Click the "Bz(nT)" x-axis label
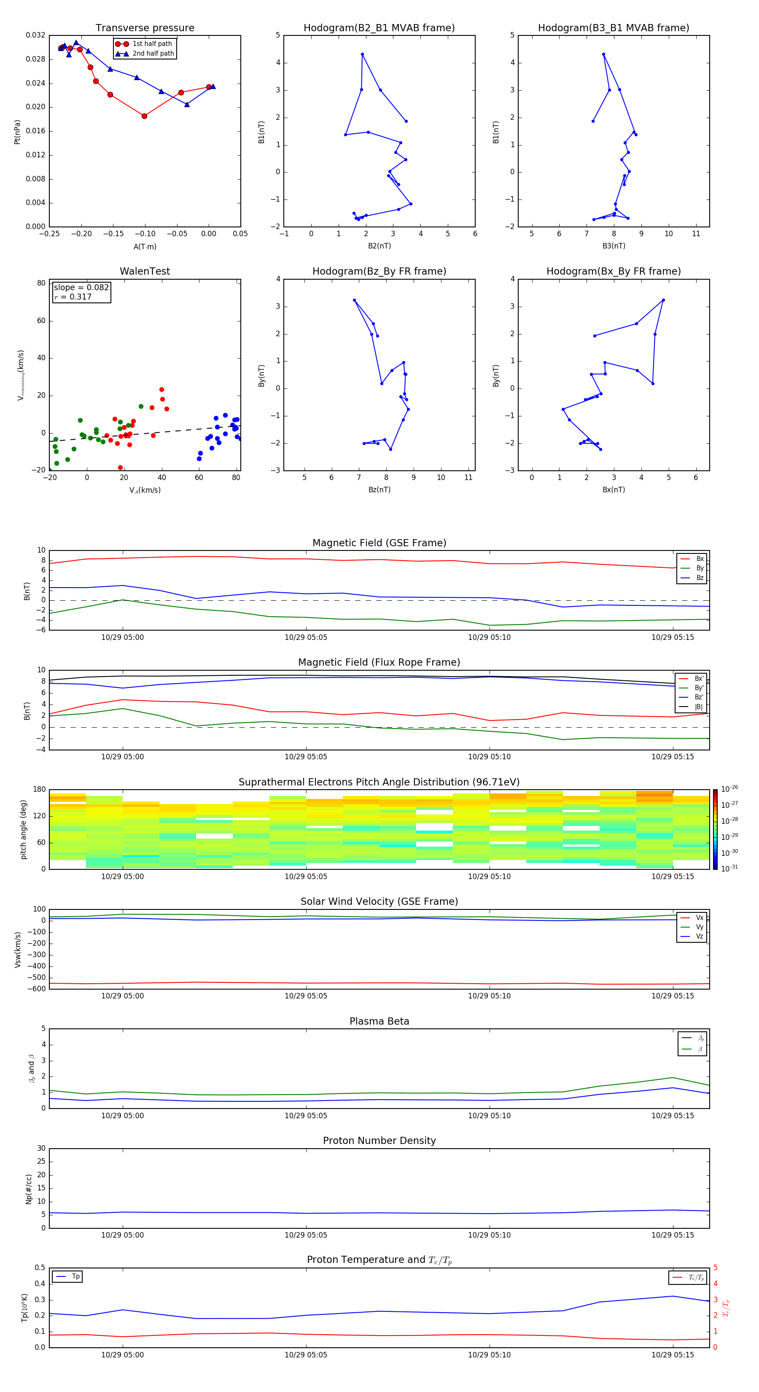759x1392 pixels. click(379, 490)
